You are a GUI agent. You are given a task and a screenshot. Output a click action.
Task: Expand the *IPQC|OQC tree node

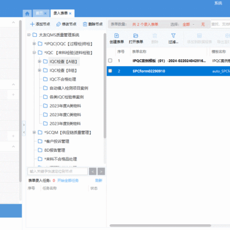[34, 44]
